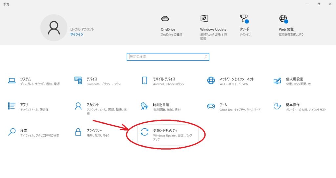Open the 検索 category title
336x178 pixels.
click(24, 131)
